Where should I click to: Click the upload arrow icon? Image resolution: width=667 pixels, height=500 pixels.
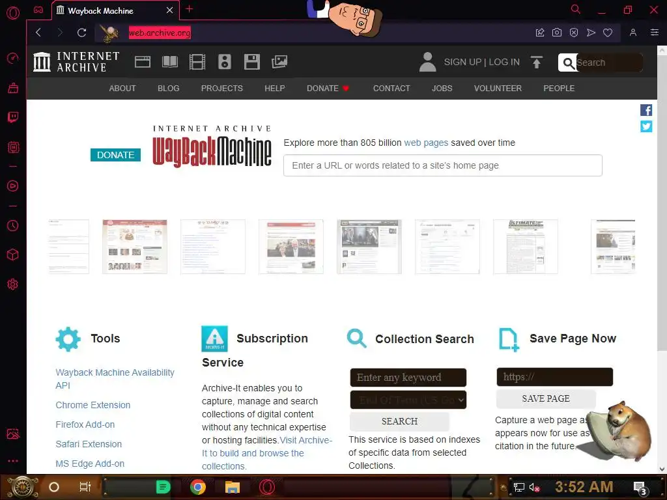[537, 62]
